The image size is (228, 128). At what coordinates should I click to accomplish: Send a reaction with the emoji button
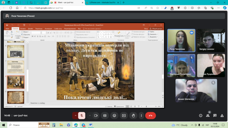[x=114, y=116]
